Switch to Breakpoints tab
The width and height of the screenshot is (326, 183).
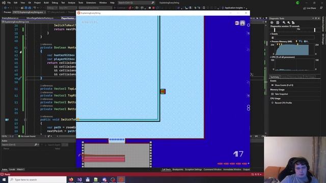(x=178, y=169)
